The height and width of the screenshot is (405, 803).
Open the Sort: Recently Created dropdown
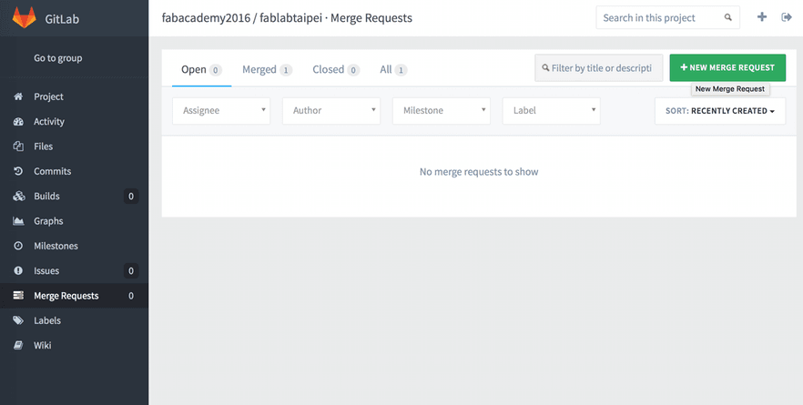720,111
